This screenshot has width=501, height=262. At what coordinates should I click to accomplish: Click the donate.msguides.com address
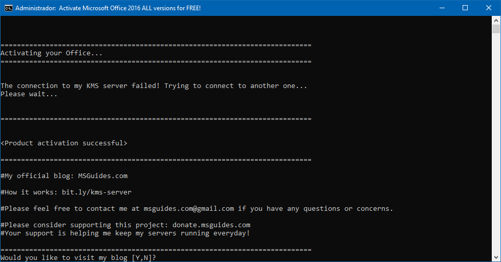211,225
